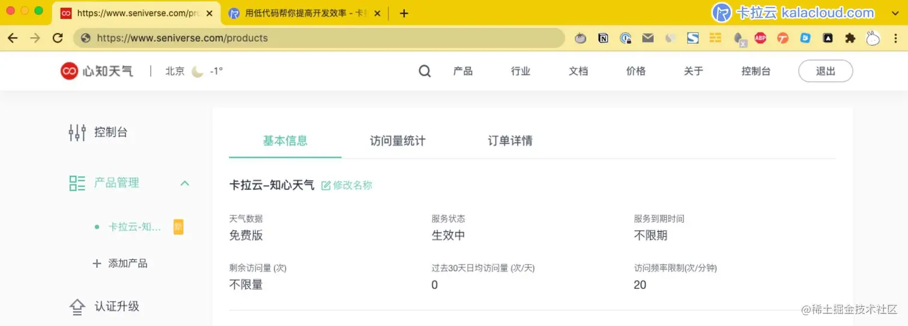
Task: Reload the page with the refresh button
Action: [58, 38]
